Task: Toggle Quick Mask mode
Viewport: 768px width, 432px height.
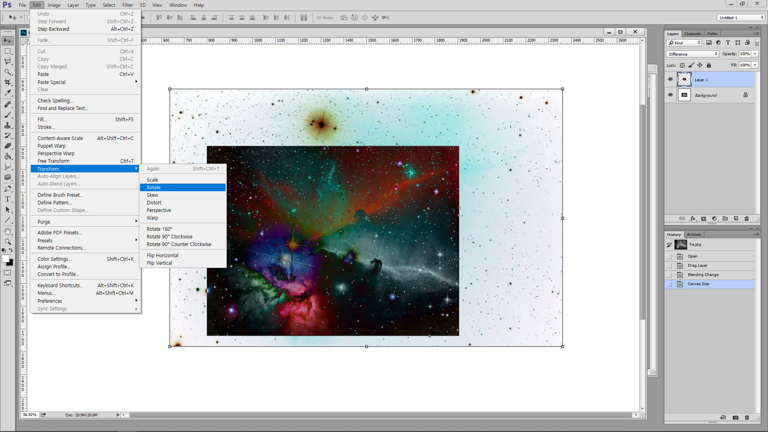Action: 8,273
